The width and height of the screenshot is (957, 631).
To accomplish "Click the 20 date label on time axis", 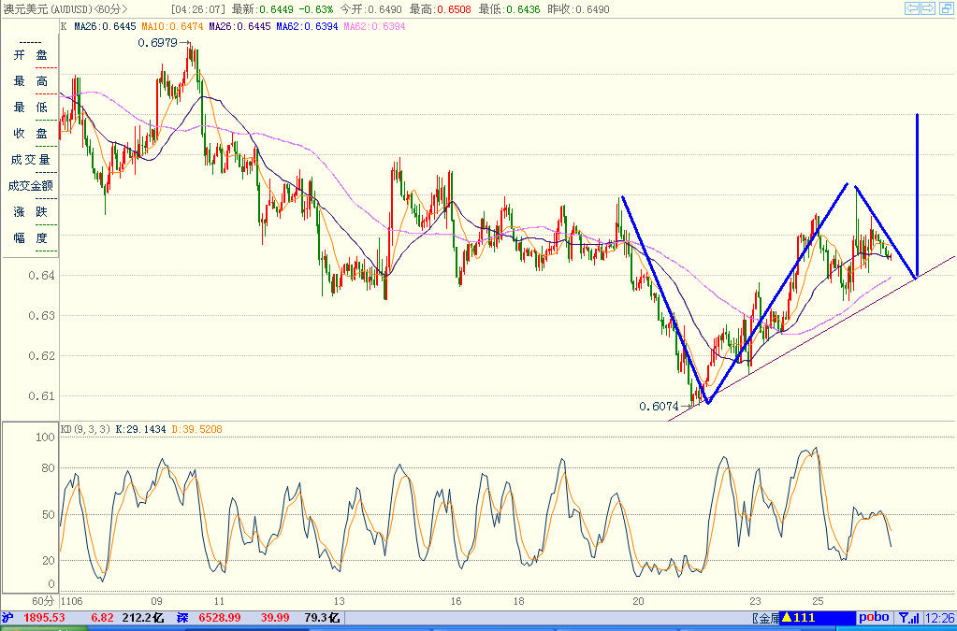I will point(638,601).
